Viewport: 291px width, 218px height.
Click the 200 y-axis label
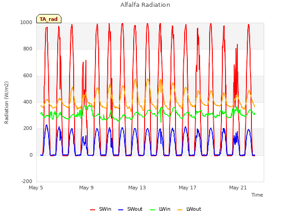pyautogui.click(x=28, y=129)
